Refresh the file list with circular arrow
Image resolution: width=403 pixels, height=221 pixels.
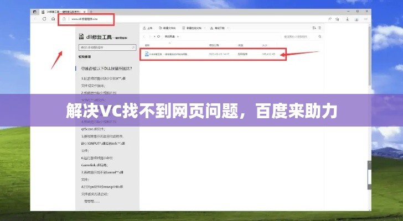(158, 36)
